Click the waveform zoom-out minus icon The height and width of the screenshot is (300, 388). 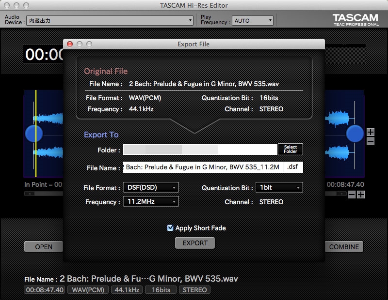point(352,194)
